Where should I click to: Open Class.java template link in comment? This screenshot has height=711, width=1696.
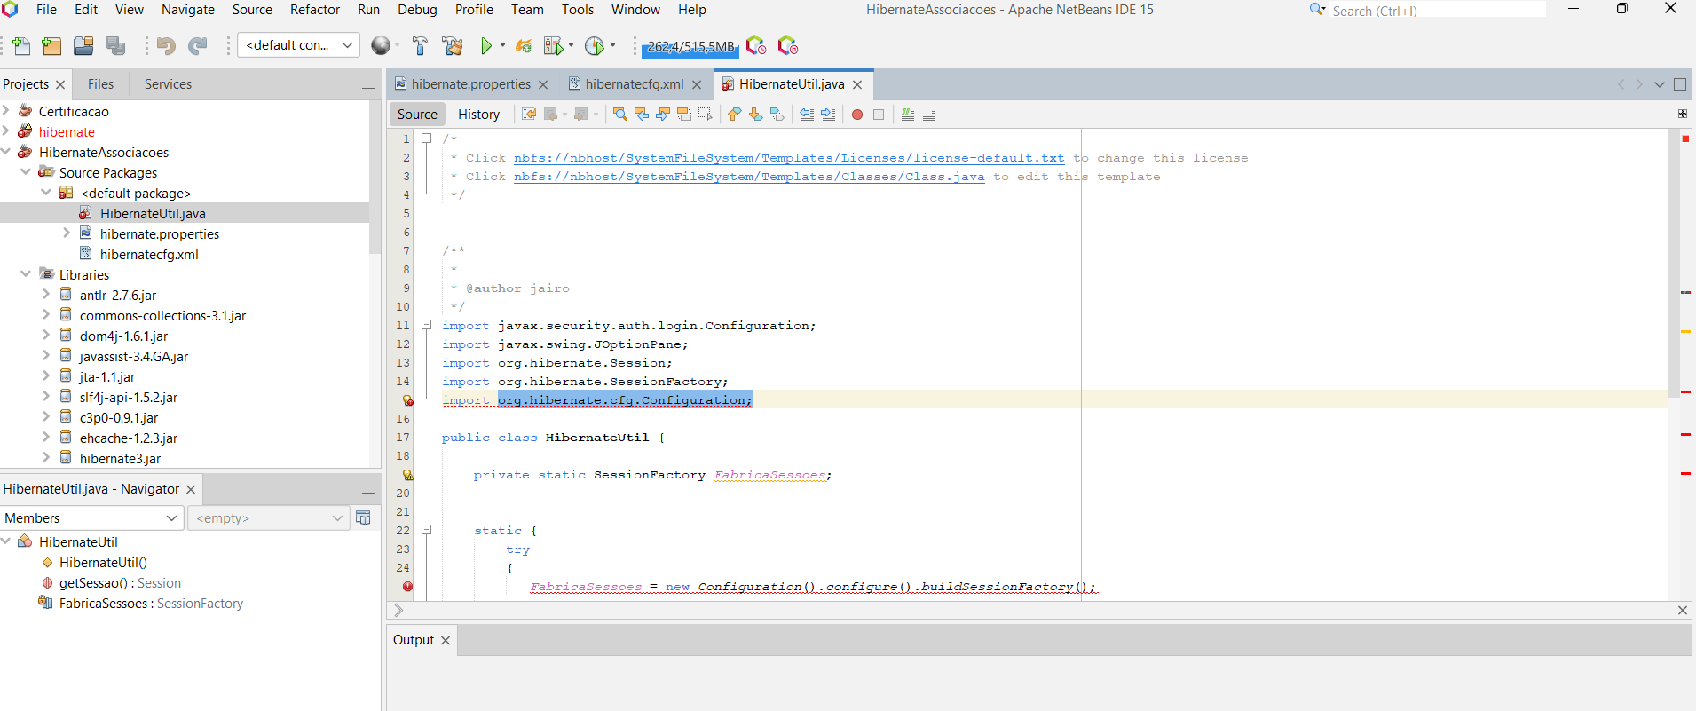[x=749, y=177]
